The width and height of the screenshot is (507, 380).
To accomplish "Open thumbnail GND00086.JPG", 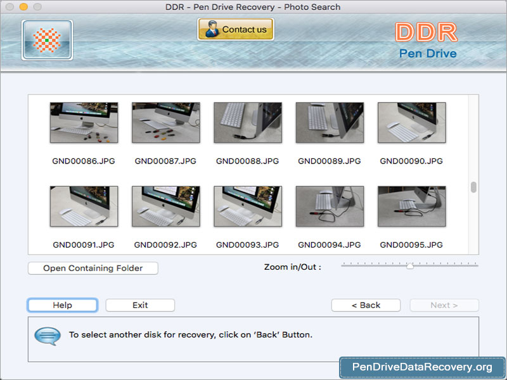I will pyautogui.click(x=84, y=122).
